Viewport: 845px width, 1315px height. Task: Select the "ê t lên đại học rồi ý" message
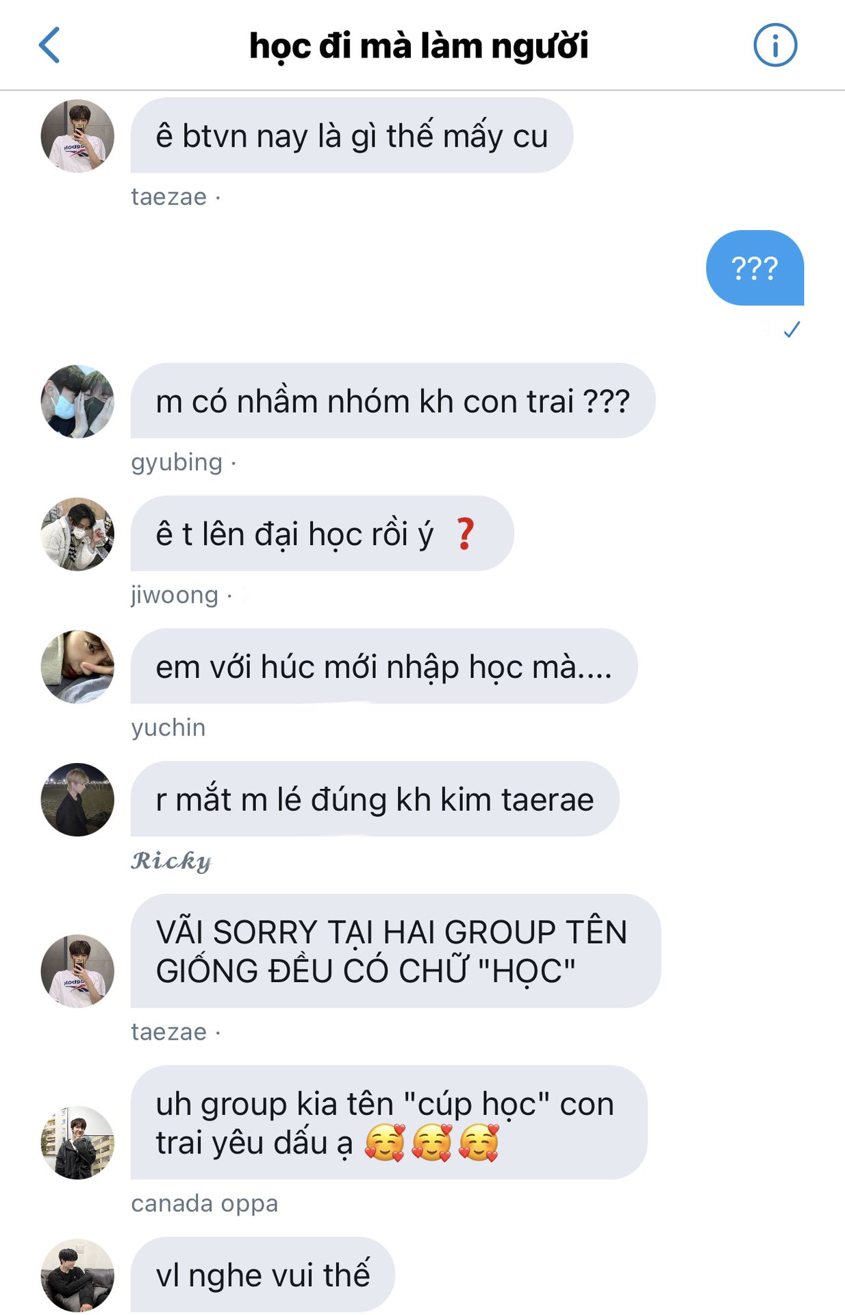(x=323, y=534)
